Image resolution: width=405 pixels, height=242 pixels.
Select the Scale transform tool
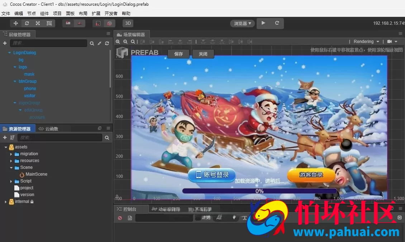point(38,23)
